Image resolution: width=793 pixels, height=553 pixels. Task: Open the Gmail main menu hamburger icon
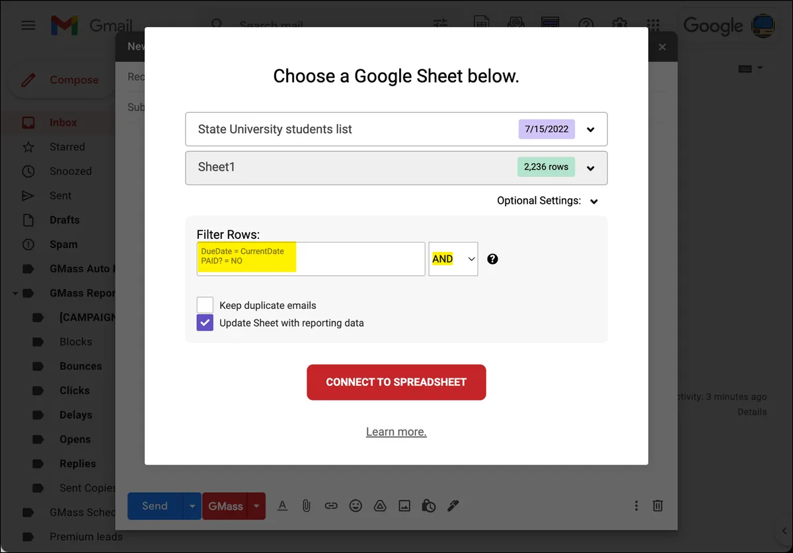[28, 25]
